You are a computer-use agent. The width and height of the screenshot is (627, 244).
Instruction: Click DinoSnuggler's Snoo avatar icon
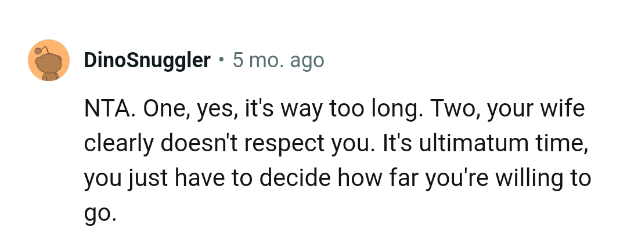point(49,60)
